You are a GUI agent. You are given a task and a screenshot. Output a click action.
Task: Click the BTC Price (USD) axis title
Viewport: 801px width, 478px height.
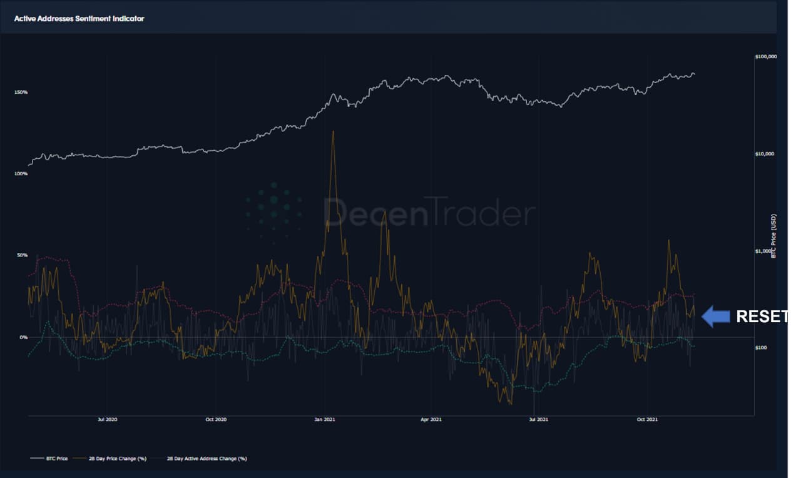[x=773, y=236]
